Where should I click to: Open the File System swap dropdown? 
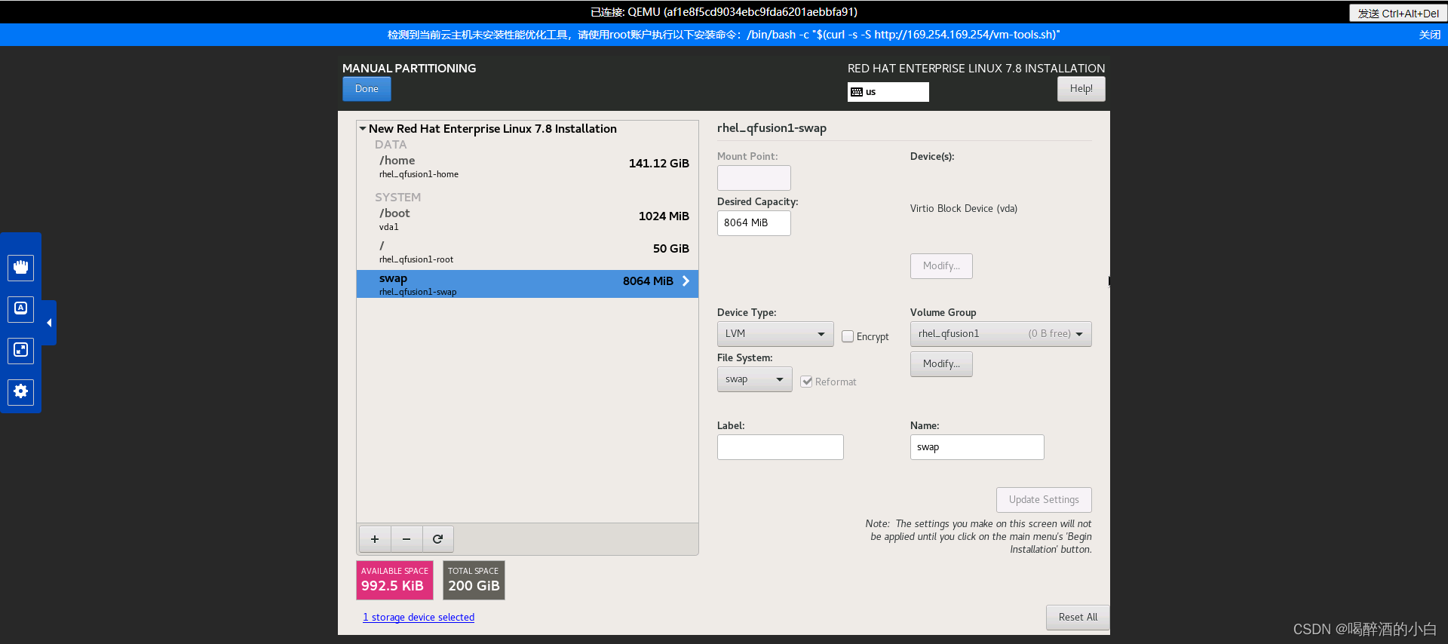754,379
